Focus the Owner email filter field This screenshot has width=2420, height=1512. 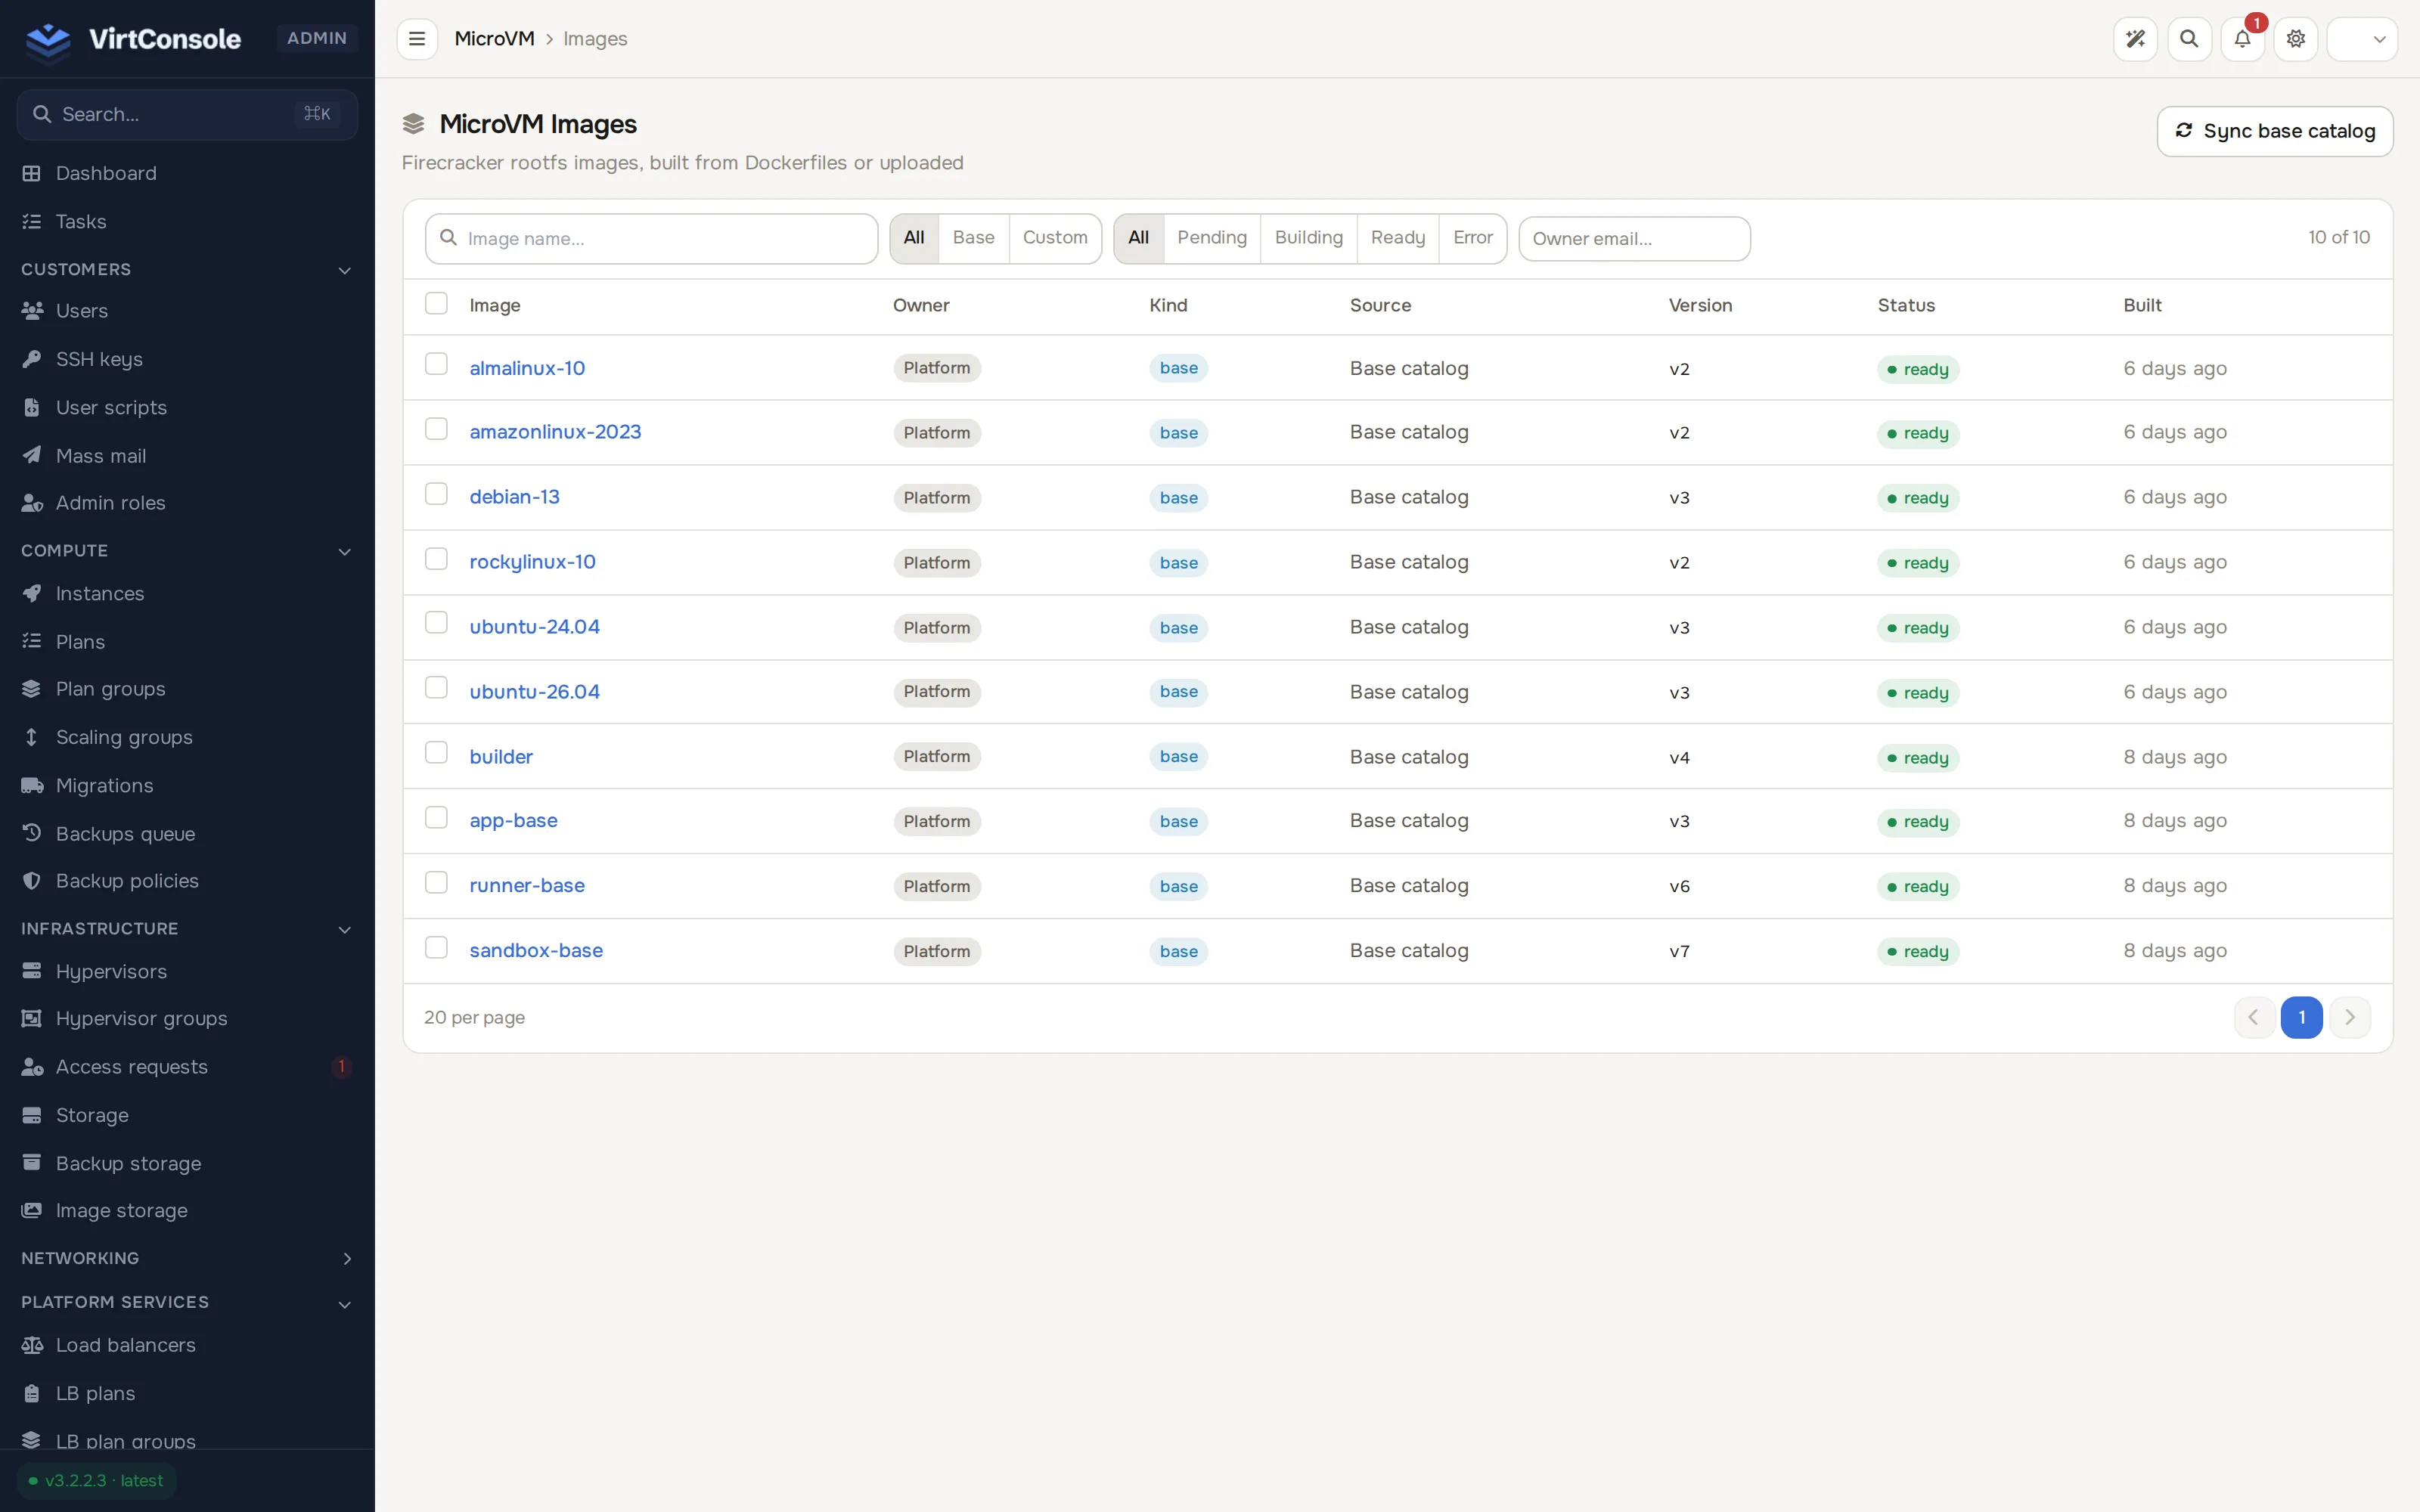1634,239
